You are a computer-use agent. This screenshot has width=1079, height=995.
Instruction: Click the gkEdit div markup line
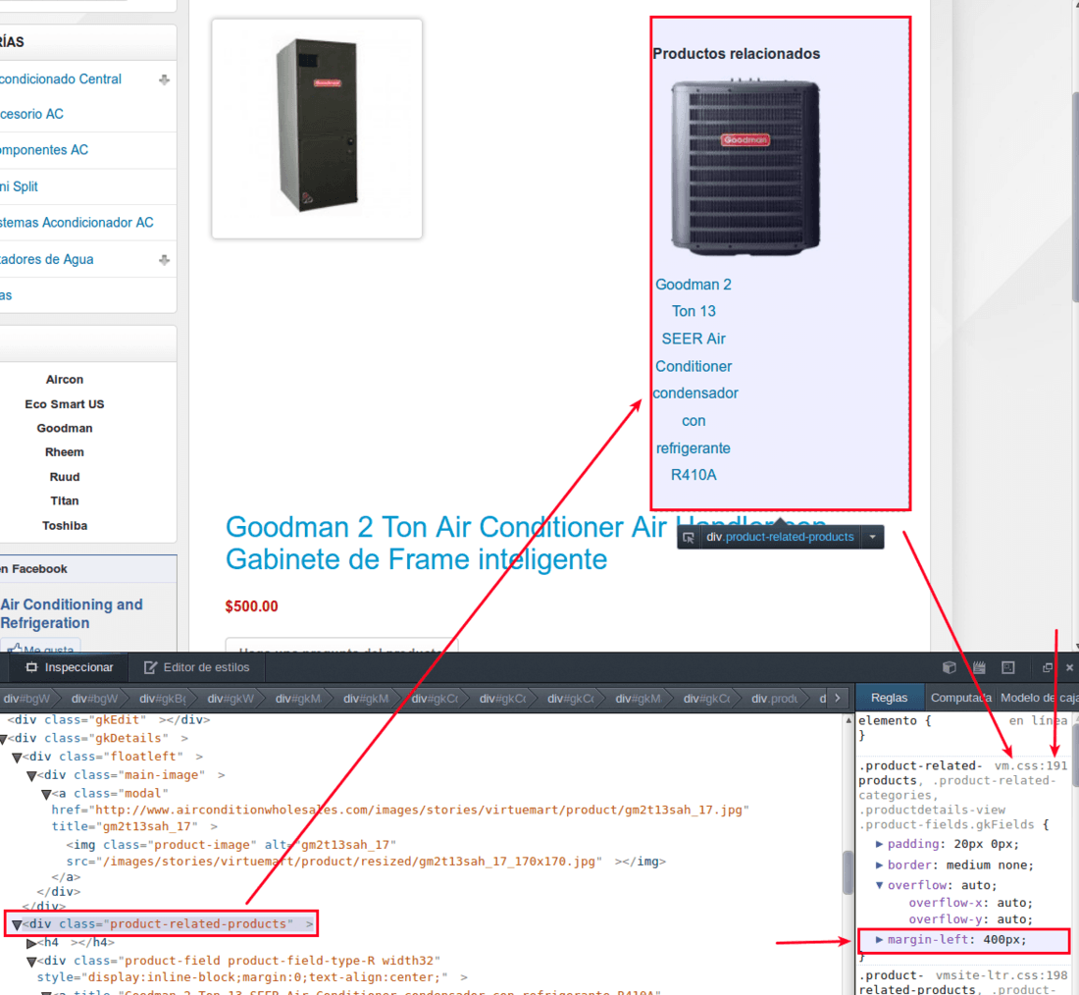pos(109,719)
